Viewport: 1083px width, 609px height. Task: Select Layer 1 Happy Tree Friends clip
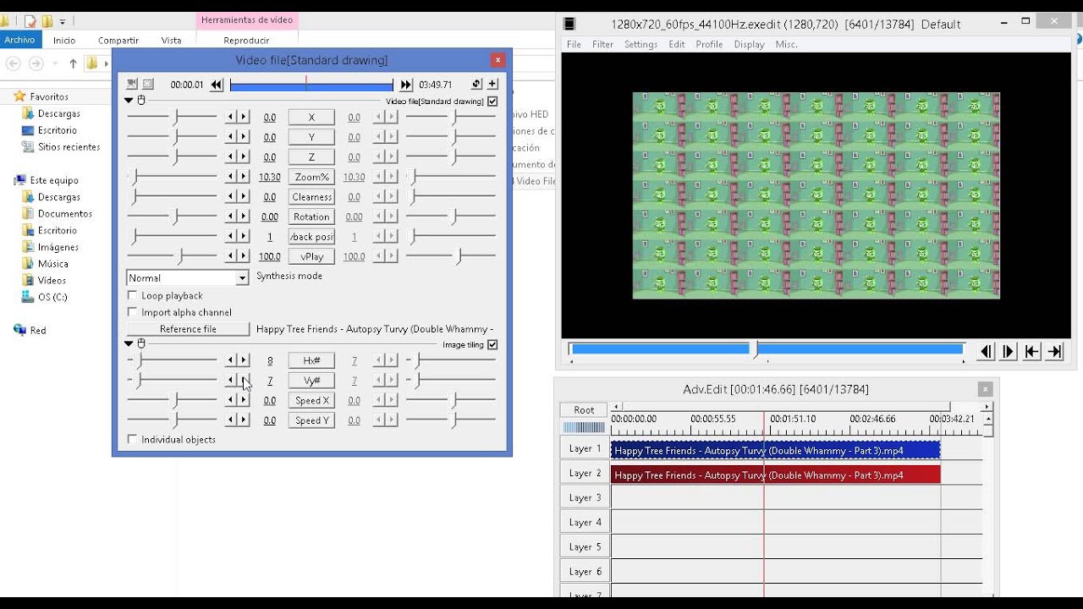775,450
